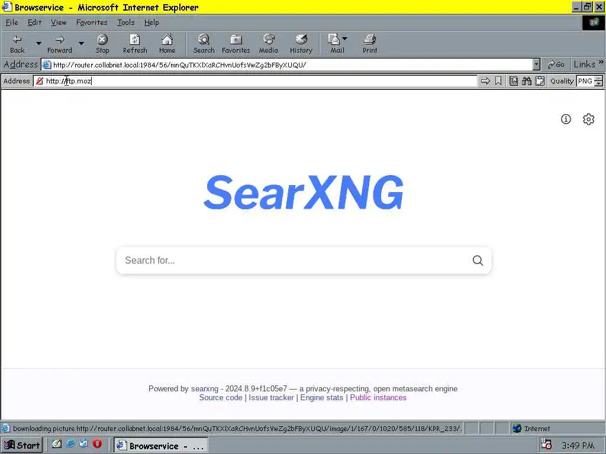Click the Show Desktop quick launch icon
Viewport: 606px width, 454px height.
(57, 444)
